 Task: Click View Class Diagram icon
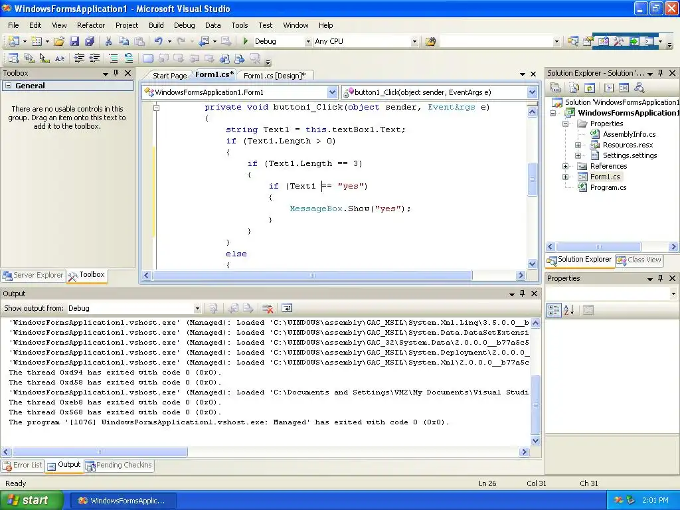pyautogui.click(x=639, y=88)
